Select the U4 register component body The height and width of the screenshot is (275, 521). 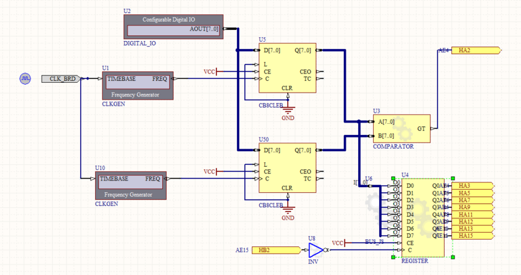click(422, 217)
